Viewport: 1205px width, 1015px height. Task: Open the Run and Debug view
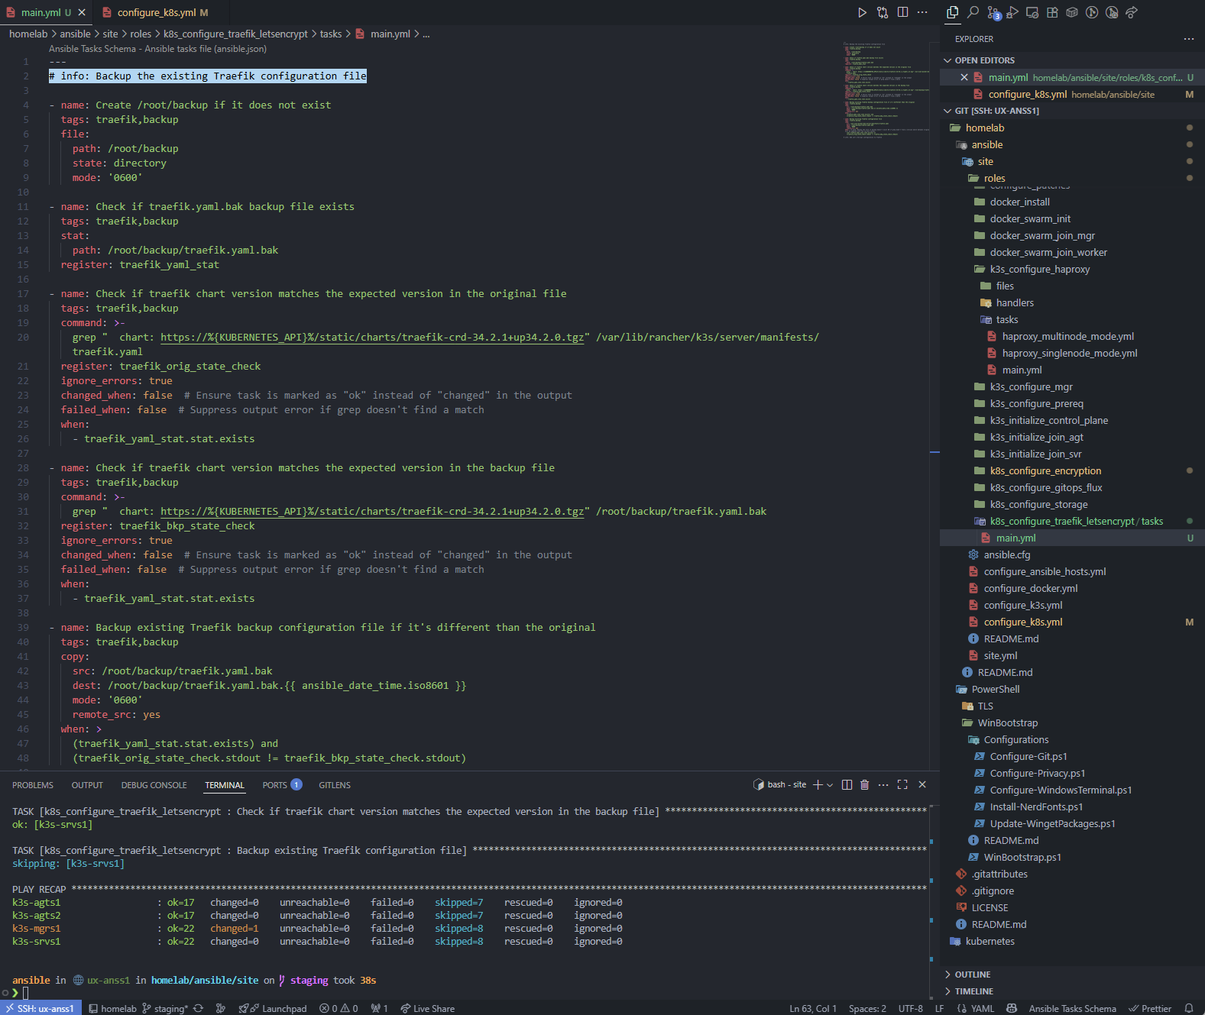(x=1012, y=12)
